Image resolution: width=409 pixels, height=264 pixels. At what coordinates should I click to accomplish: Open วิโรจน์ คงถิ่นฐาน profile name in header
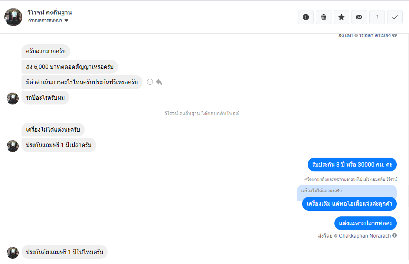pos(50,12)
